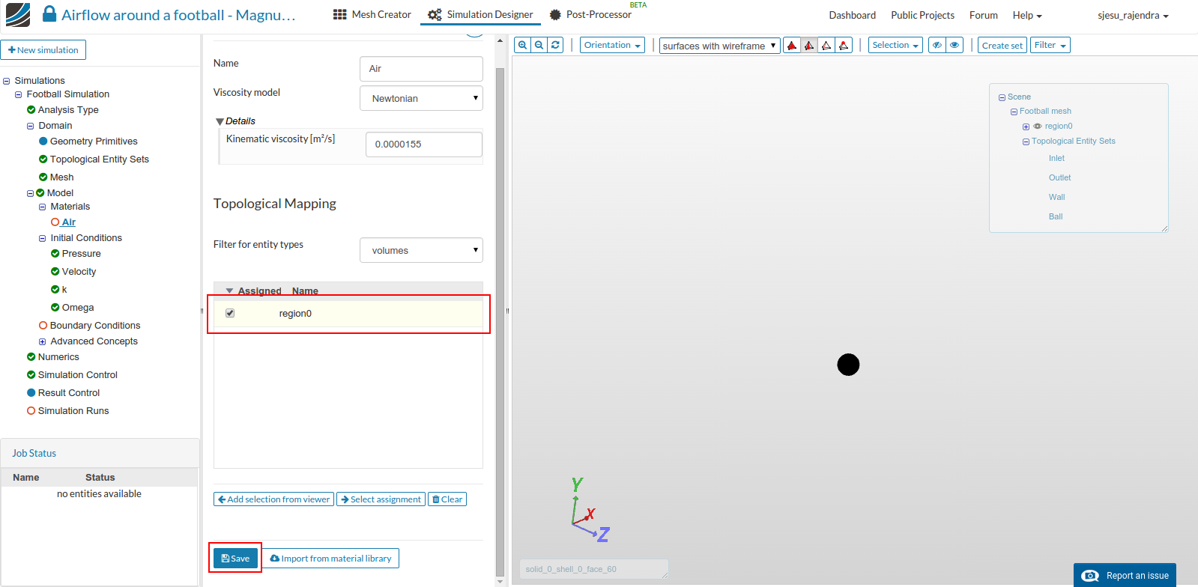The height and width of the screenshot is (587, 1198).
Task: Uncheck the region0 assignment checkbox
Action: tap(230, 313)
